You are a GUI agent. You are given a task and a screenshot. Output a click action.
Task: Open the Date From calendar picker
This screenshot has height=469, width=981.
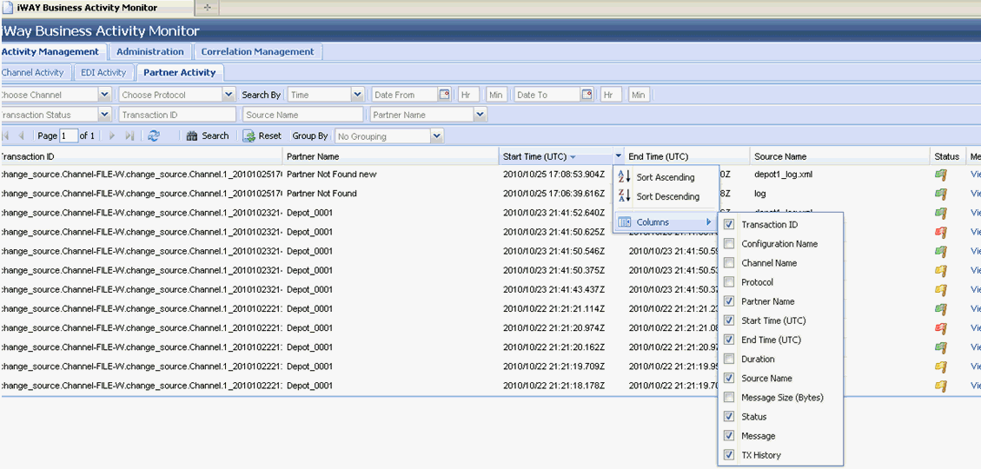pos(444,95)
